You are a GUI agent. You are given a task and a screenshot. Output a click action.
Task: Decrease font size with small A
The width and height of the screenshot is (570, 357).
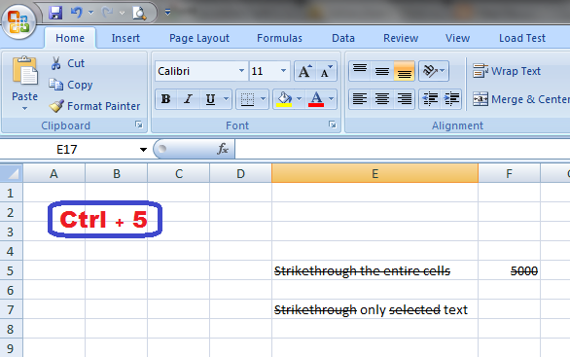[327, 71]
